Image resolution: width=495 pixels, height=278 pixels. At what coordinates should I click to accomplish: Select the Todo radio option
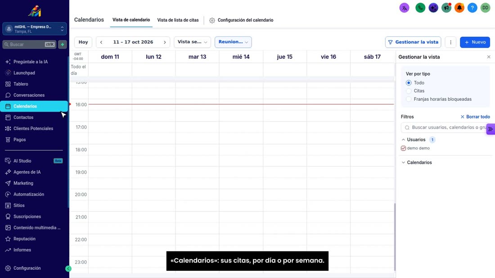(x=409, y=83)
